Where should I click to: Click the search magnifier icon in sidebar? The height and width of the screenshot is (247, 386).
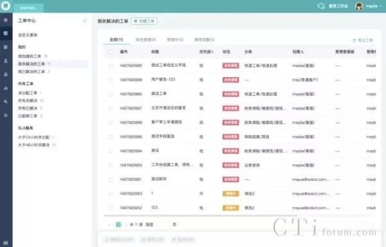pos(6,102)
